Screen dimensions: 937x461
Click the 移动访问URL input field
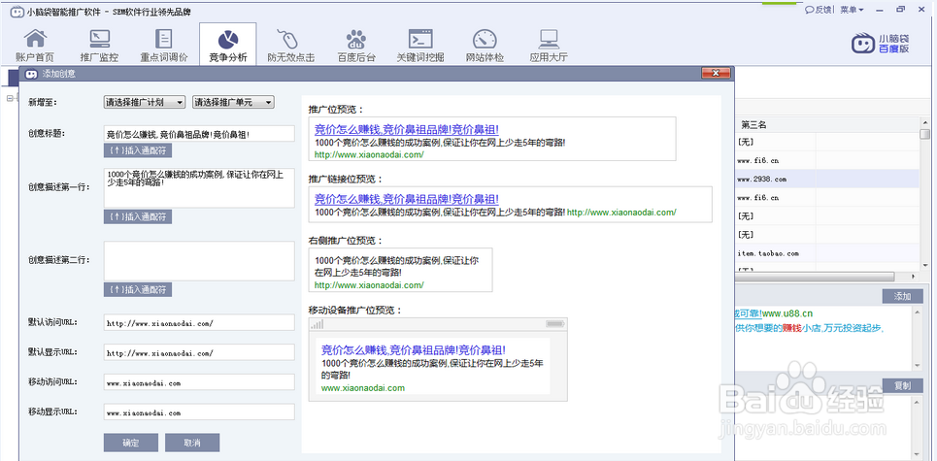point(199,382)
